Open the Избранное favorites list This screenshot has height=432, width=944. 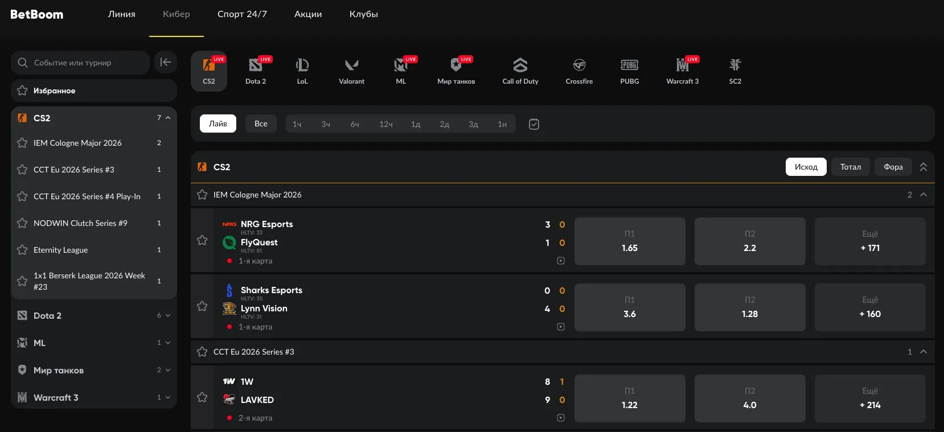(94, 90)
